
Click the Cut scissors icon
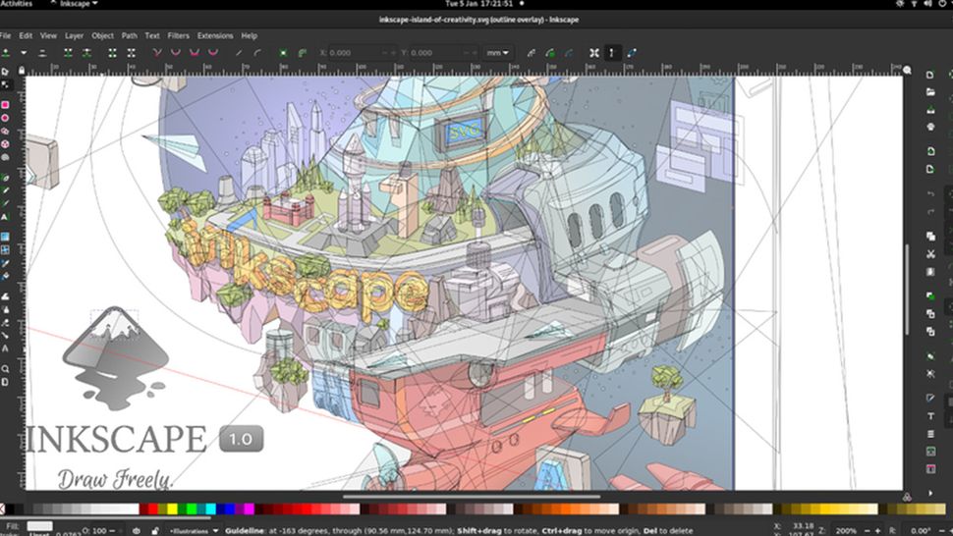coord(930,254)
